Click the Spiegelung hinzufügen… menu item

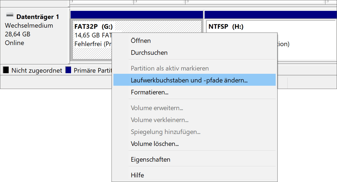(x=165, y=132)
